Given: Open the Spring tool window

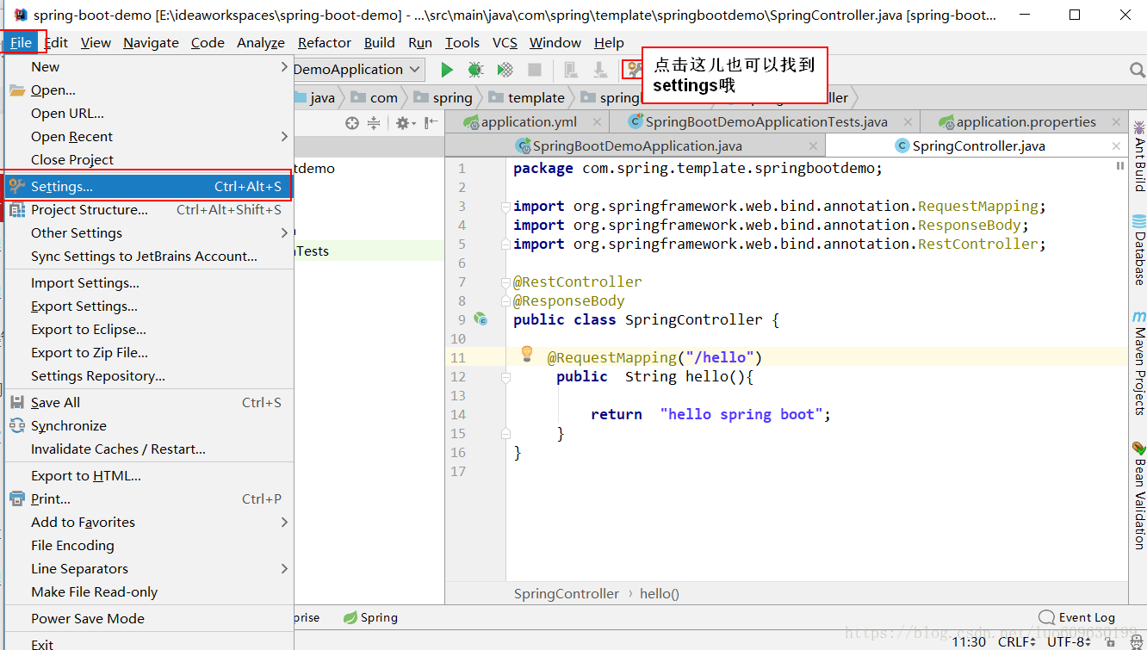Looking at the screenshot, I should coord(370,617).
